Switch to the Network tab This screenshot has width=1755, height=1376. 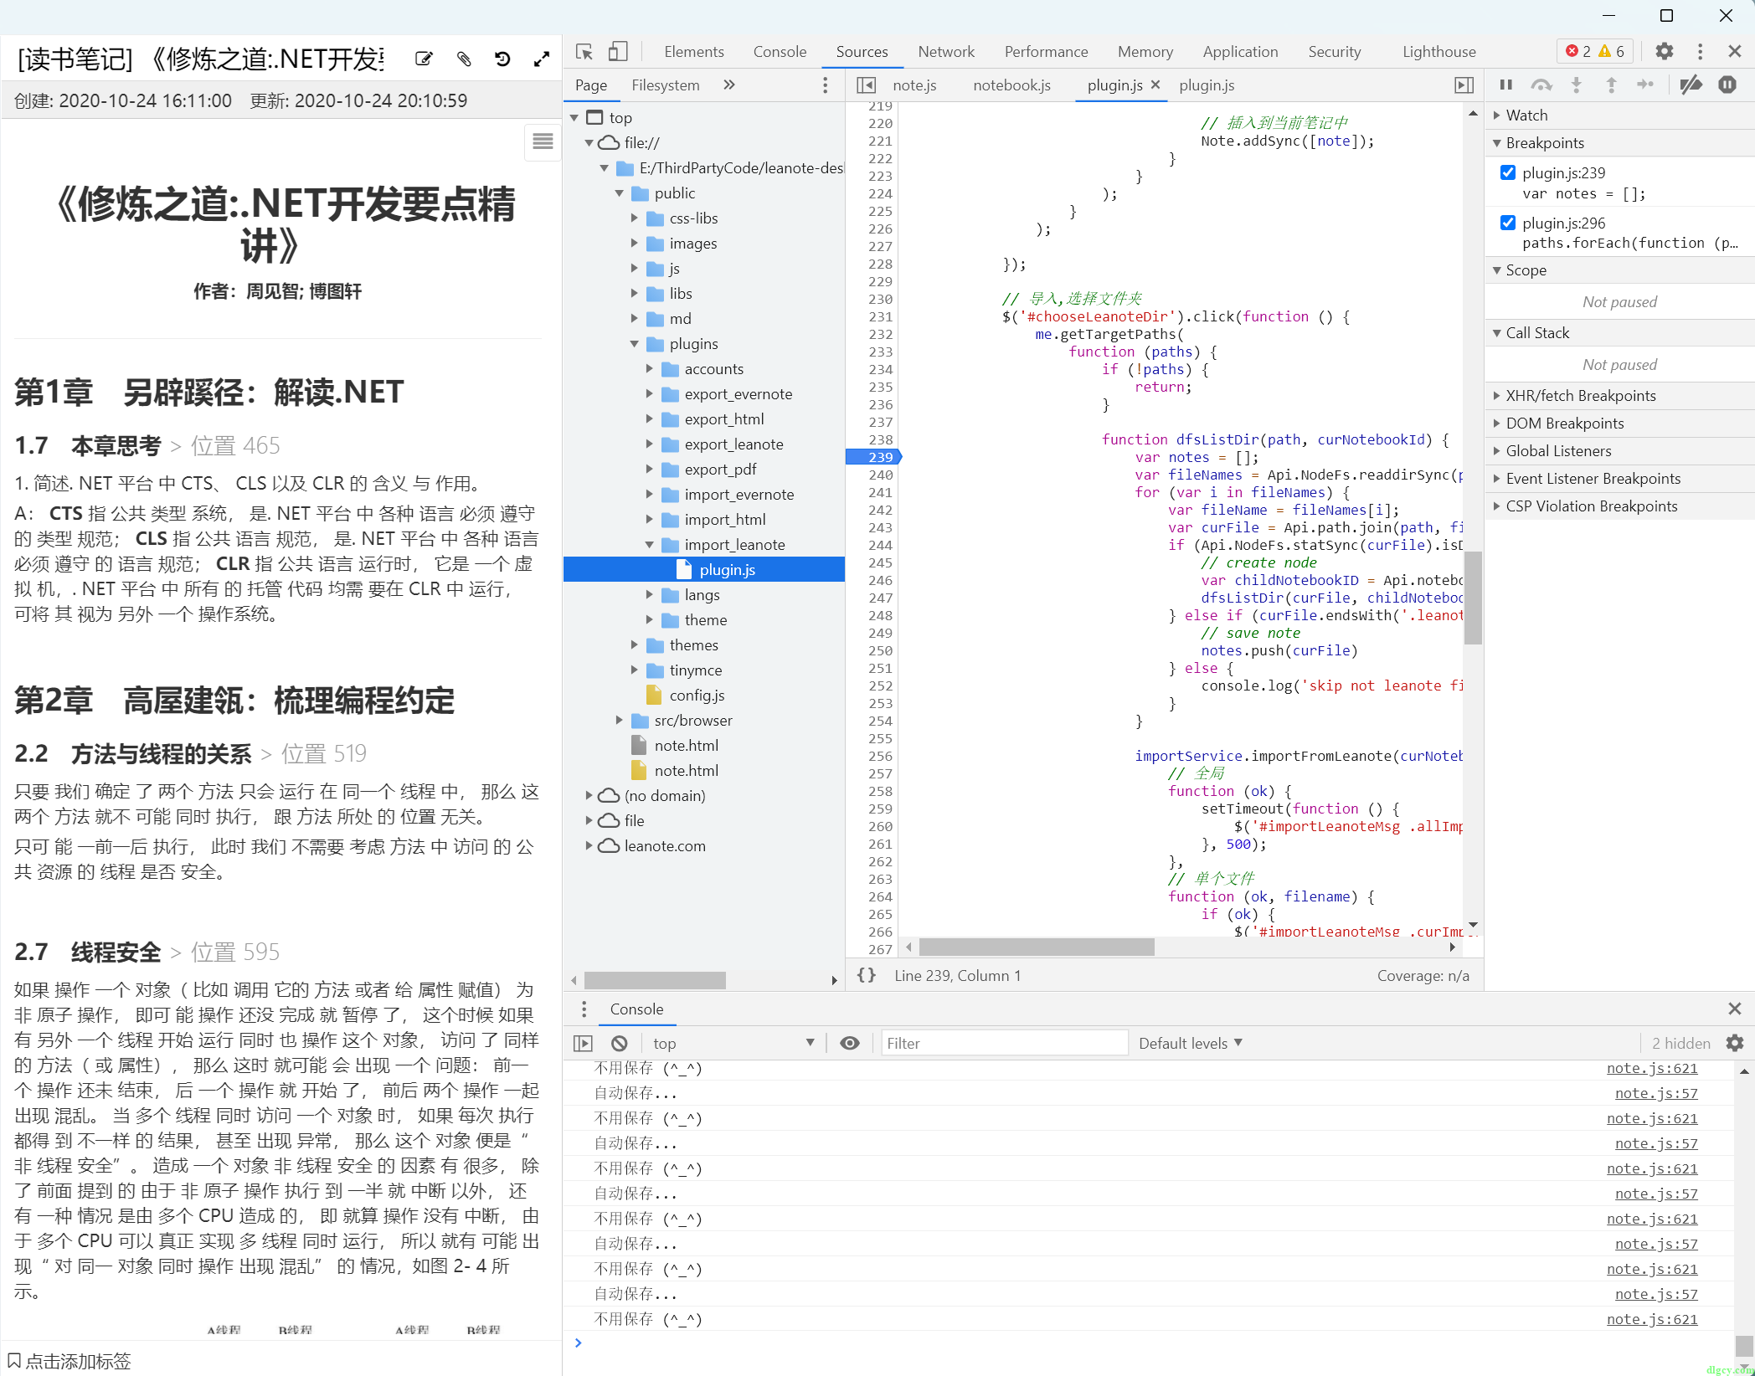pyautogui.click(x=946, y=52)
